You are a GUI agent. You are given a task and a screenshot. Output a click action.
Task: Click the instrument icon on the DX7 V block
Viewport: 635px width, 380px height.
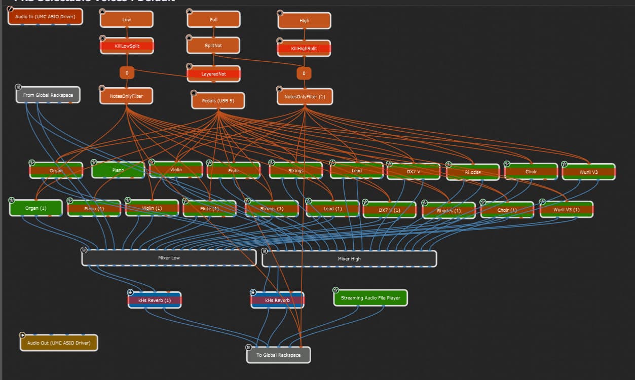click(389, 164)
